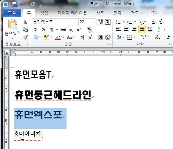The height and width of the screenshot is (149, 173).
Task: Open the underline style dropdown
Action: (57, 30)
